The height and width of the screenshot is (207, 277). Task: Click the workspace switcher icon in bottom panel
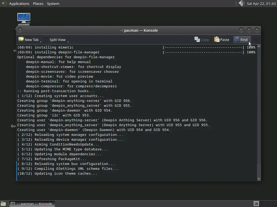[x=256, y=204]
